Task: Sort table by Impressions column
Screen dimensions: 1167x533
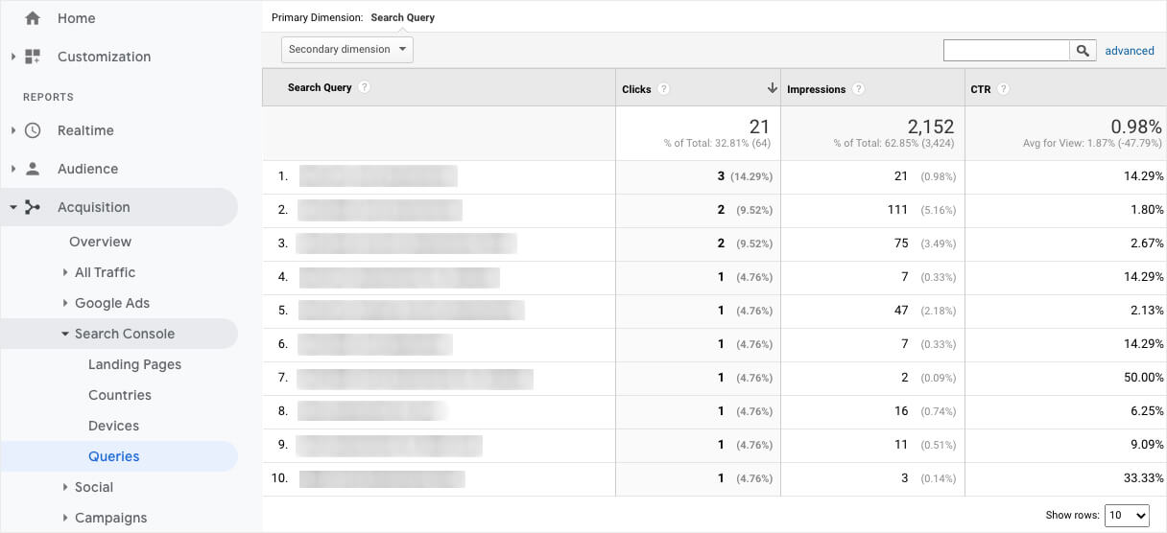Action: tap(816, 89)
